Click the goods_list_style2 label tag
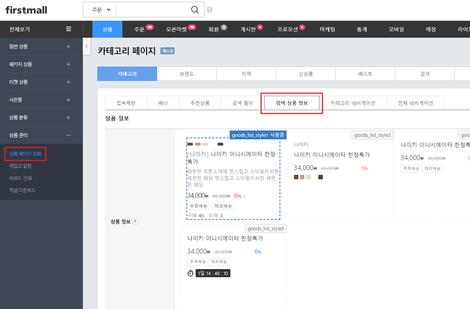The image size is (470, 309). tap(372, 135)
